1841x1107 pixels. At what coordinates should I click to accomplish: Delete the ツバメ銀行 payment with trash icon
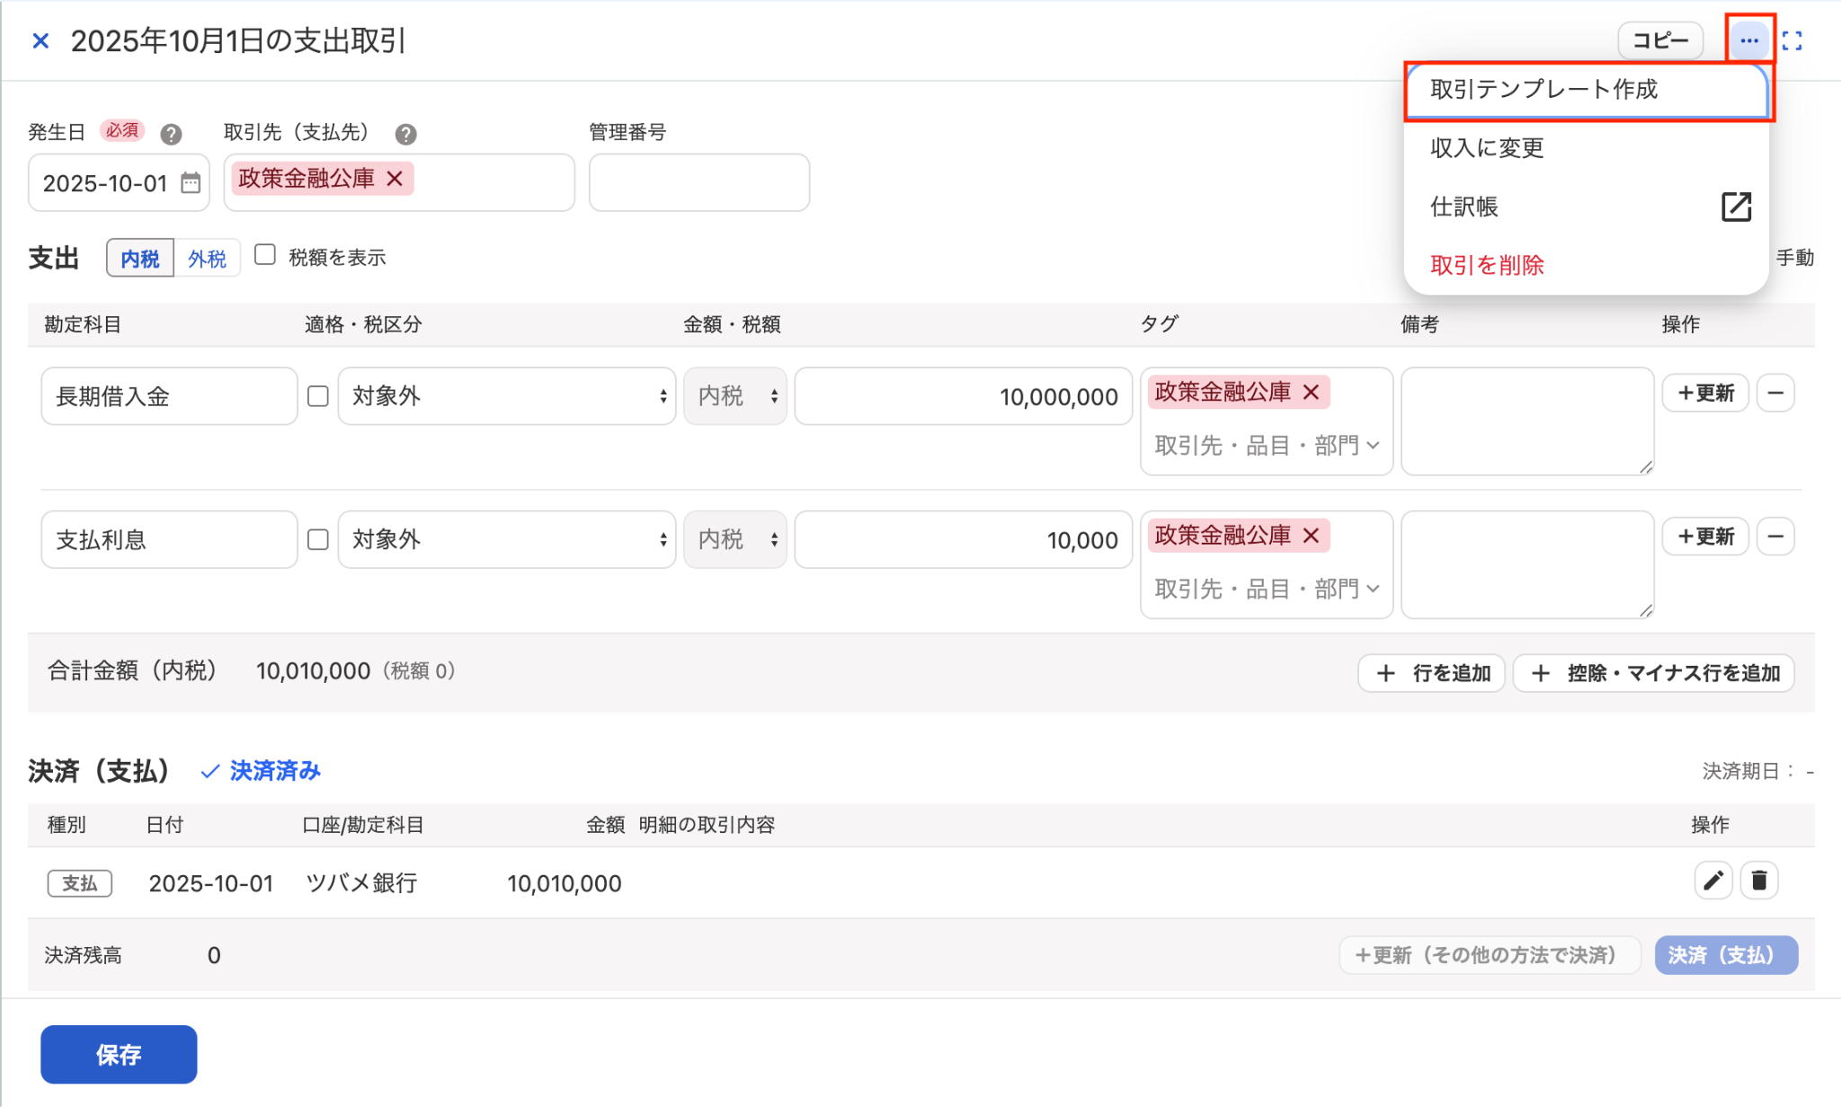pos(1759,881)
